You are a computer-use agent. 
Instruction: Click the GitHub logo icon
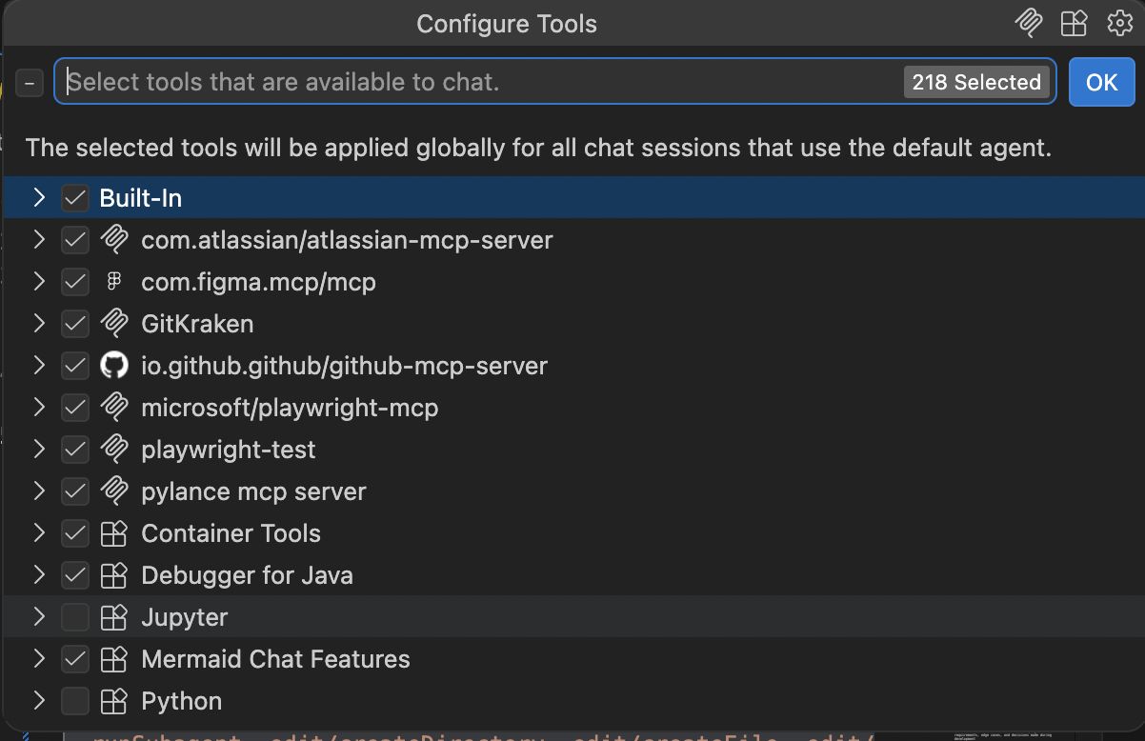point(113,366)
